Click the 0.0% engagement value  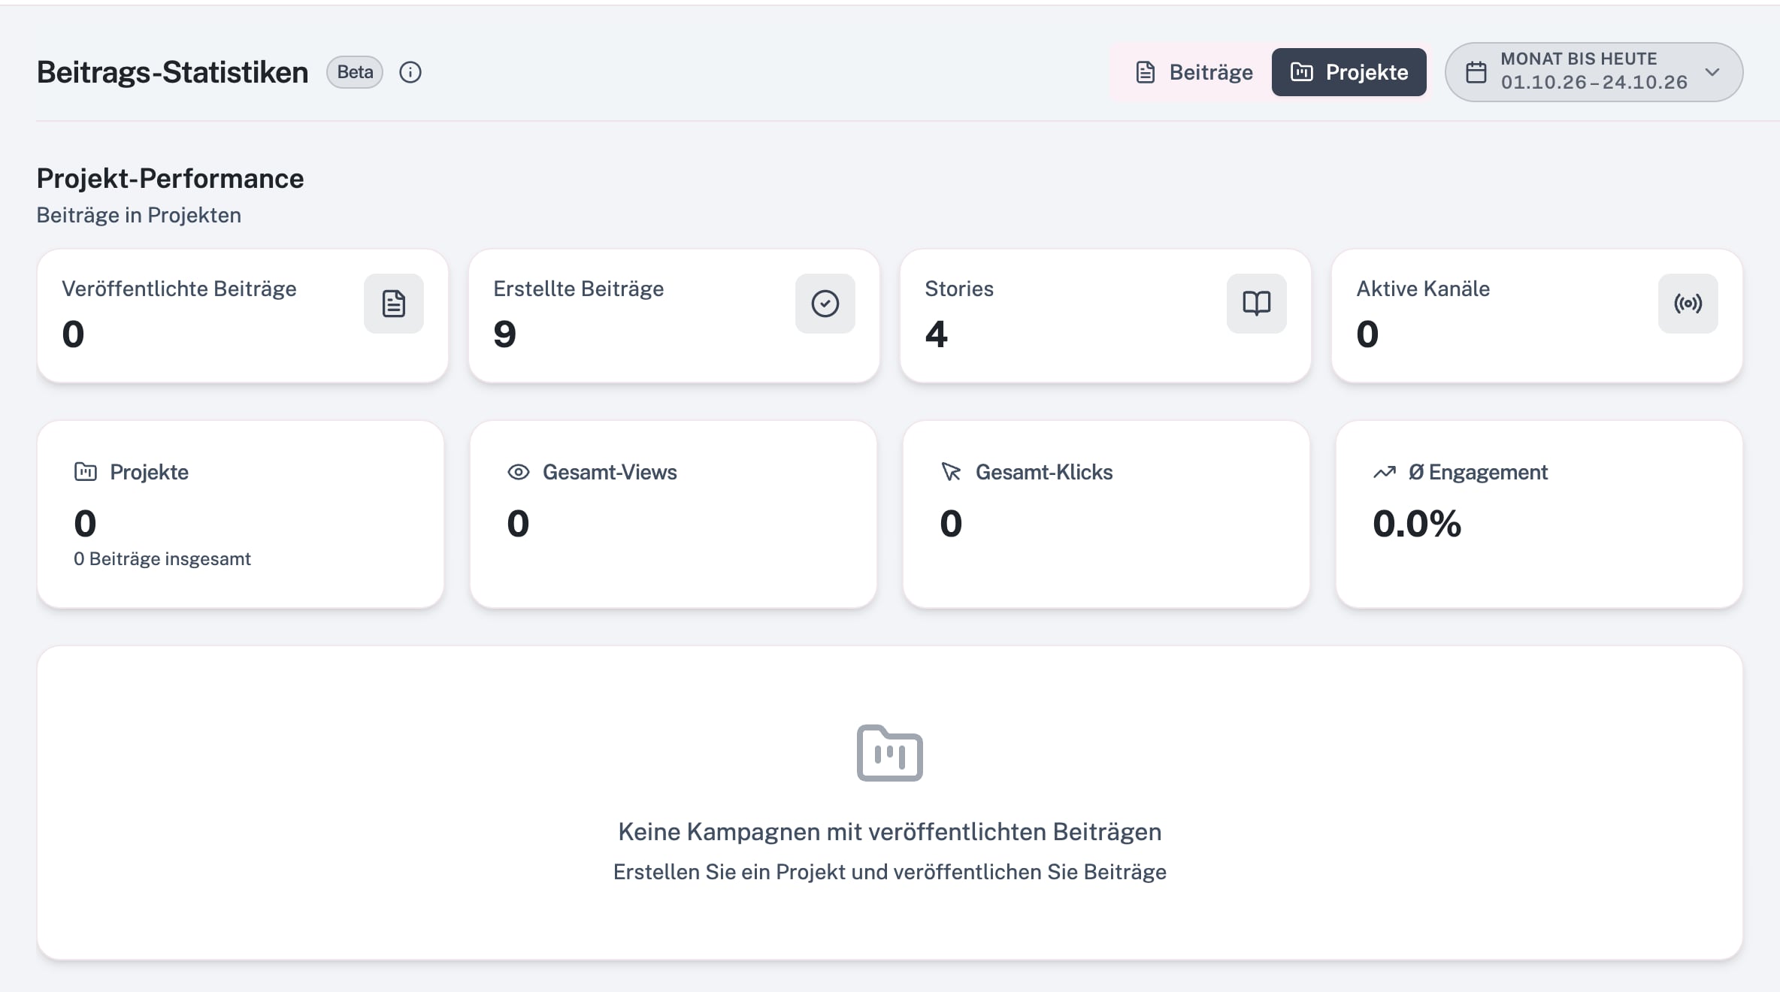click(x=1417, y=524)
